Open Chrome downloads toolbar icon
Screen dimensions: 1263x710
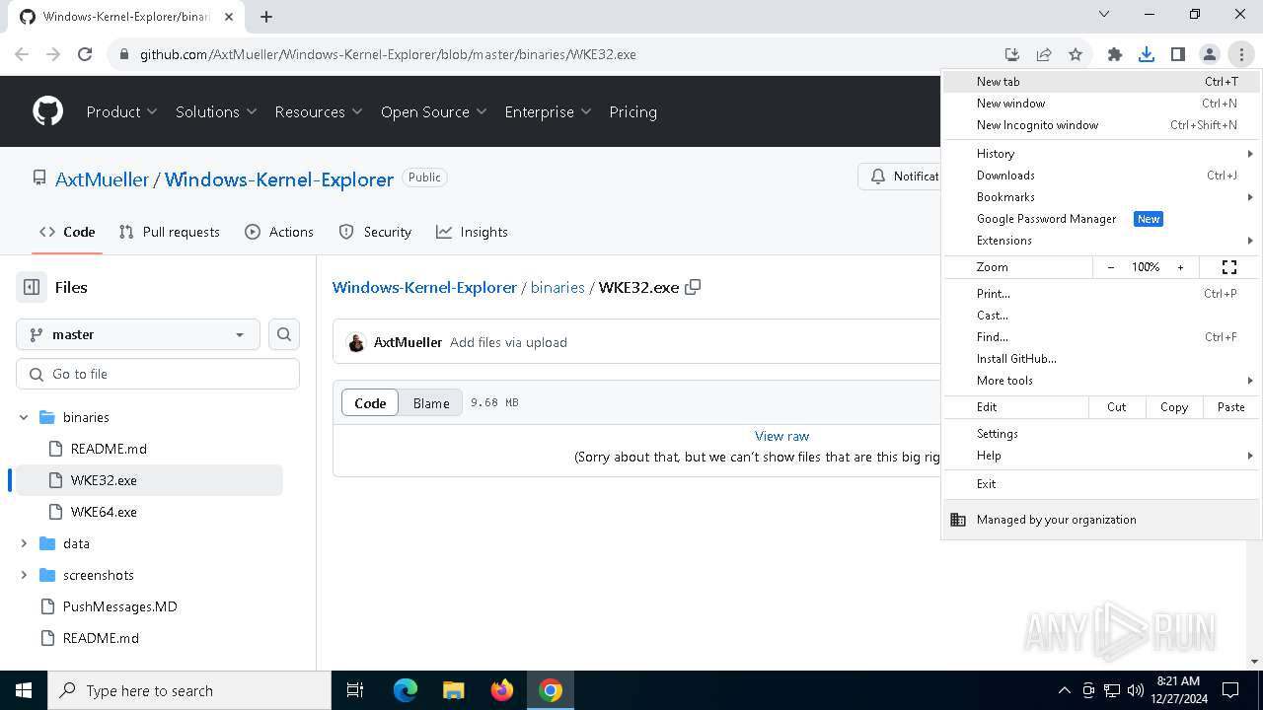pos(1147,54)
